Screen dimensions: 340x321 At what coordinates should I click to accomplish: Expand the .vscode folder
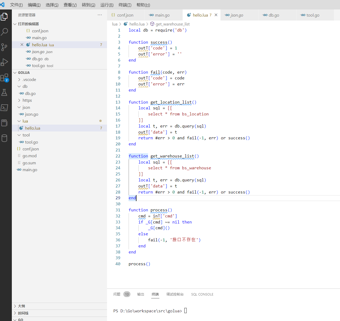(x=19, y=79)
